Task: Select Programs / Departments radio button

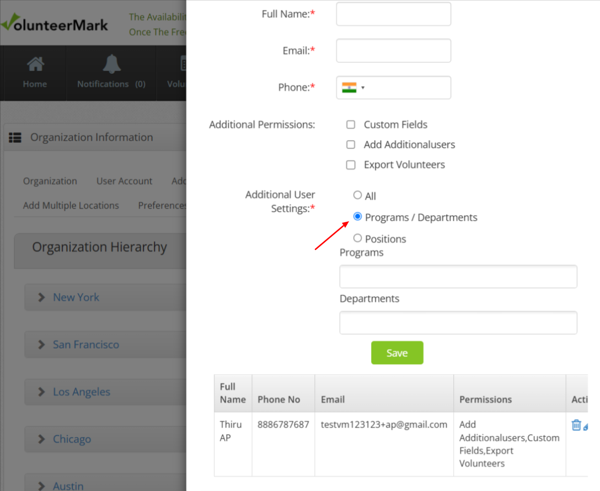Action: point(357,217)
